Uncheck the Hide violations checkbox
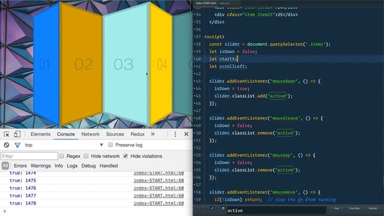The height and width of the screenshot is (216, 384). [125, 156]
